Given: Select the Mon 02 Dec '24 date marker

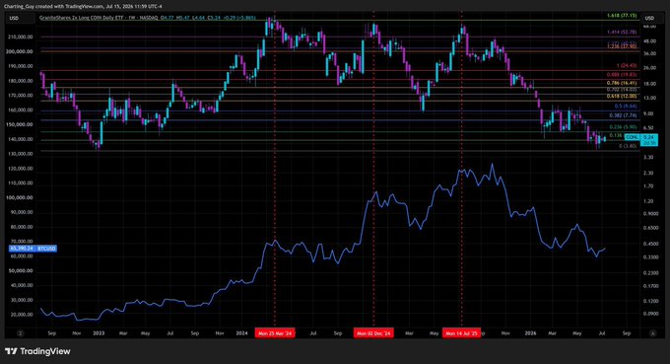Looking at the screenshot, I should tap(373, 333).
